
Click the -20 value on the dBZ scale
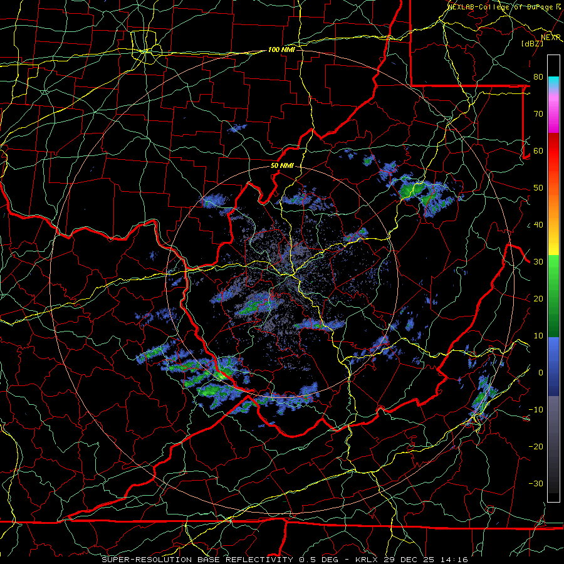[536, 447]
